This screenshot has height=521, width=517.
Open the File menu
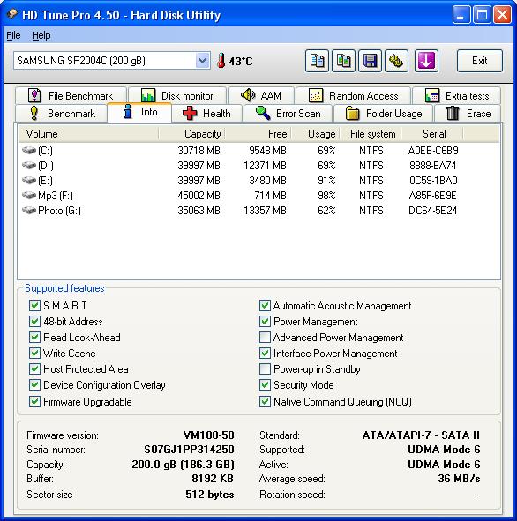pyautogui.click(x=13, y=35)
